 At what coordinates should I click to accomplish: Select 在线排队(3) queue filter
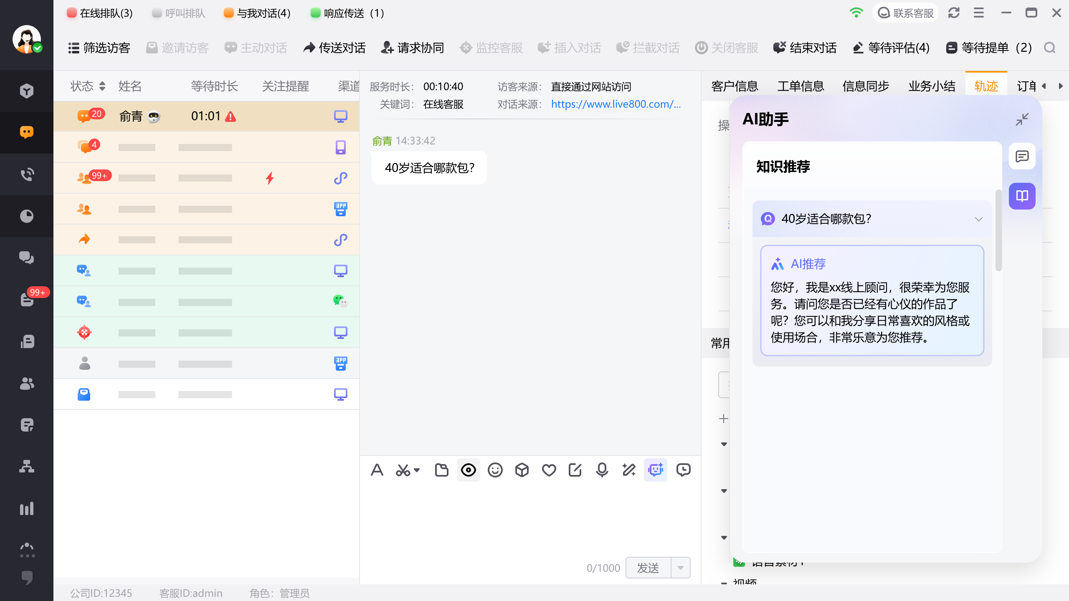(x=100, y=13)
